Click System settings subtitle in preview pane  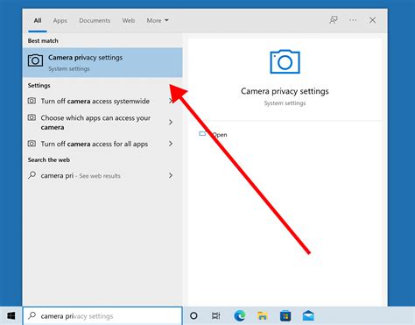click(x=285, y=103)
